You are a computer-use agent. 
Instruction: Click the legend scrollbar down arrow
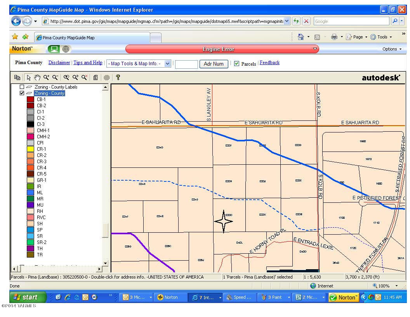[x=105, y=263]
